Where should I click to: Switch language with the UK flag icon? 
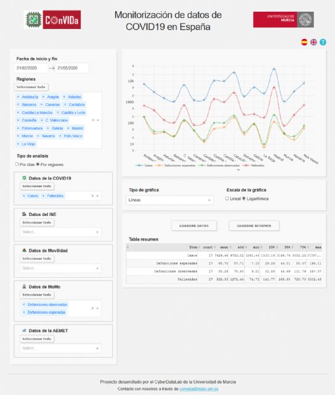tap(313, 42)
